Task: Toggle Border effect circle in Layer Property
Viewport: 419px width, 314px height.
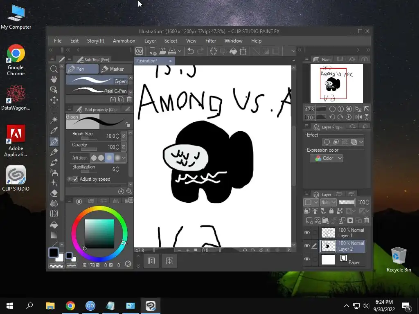Action: click(327, 142)
